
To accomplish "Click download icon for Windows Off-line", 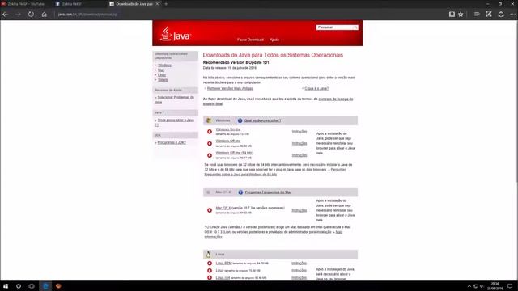I will tap(210, 144).
